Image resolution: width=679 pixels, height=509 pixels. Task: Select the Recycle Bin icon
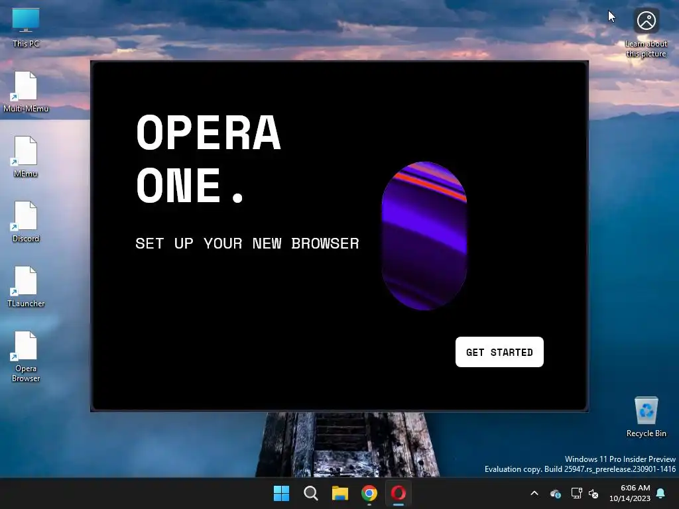tap(646, 417)
